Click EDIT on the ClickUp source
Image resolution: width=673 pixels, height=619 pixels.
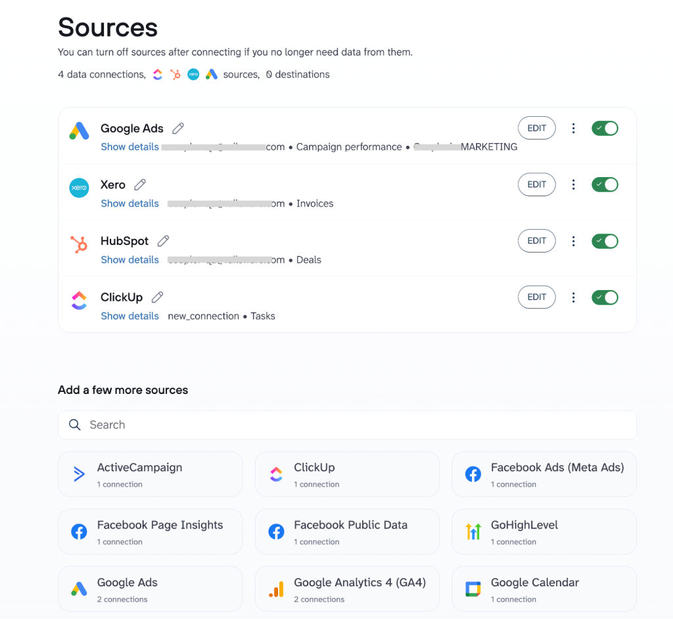(536, 297)
